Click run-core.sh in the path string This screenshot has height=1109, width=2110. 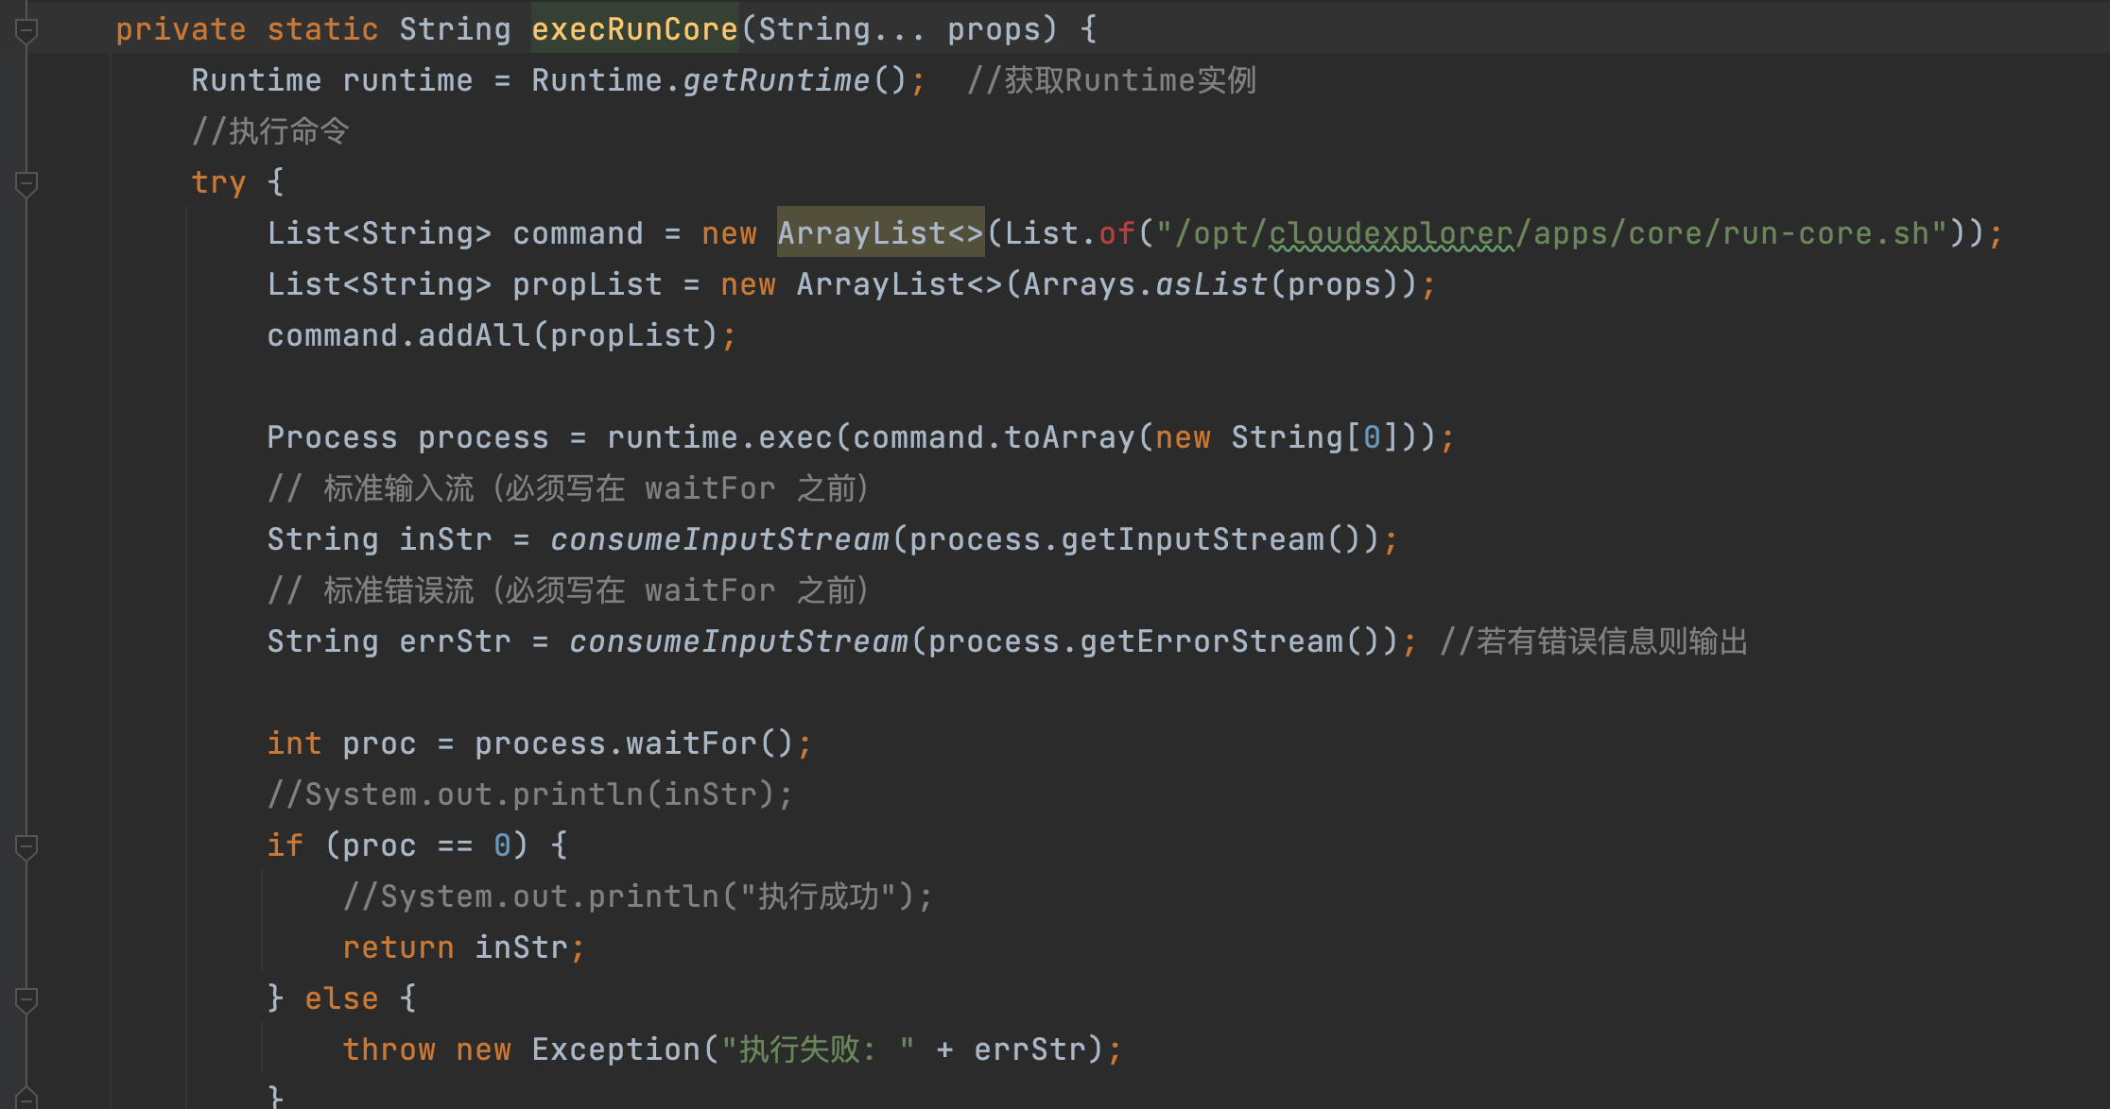1825,233
